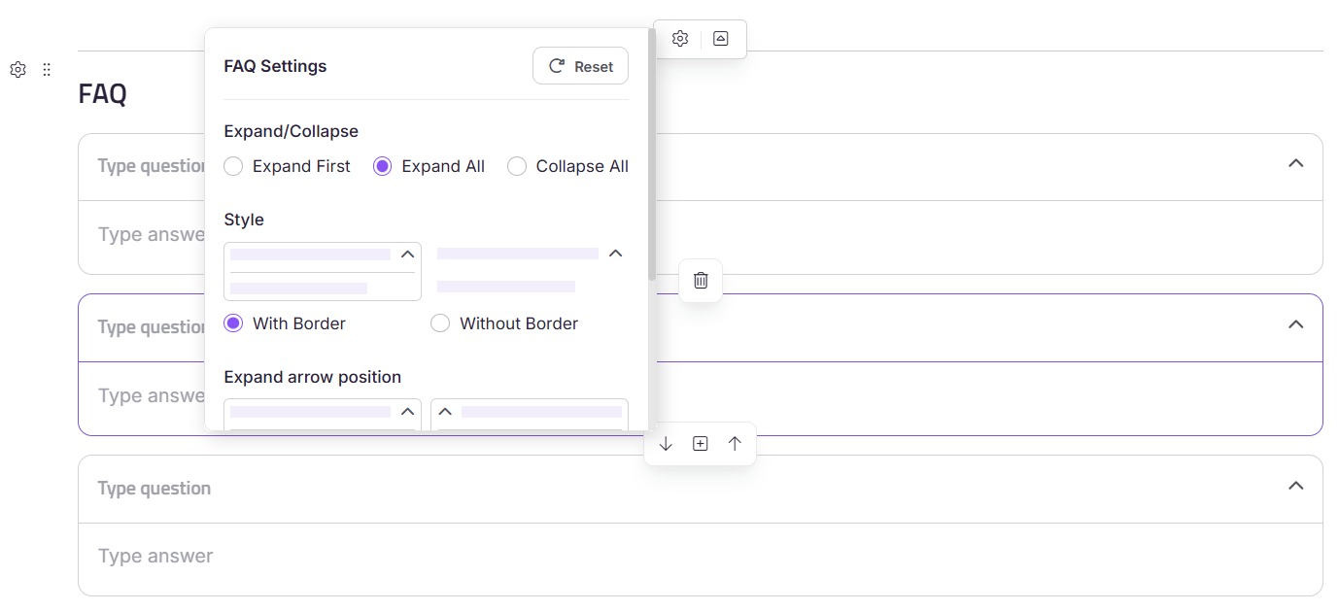Click the 'Expand arrow position' label
The image size is (1339, 611).
(x=312, y=377)
